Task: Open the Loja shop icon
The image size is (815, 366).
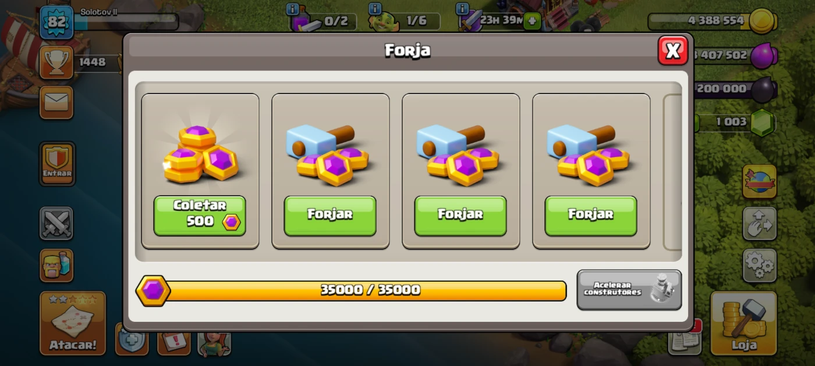Action: [x=744, y=323]
